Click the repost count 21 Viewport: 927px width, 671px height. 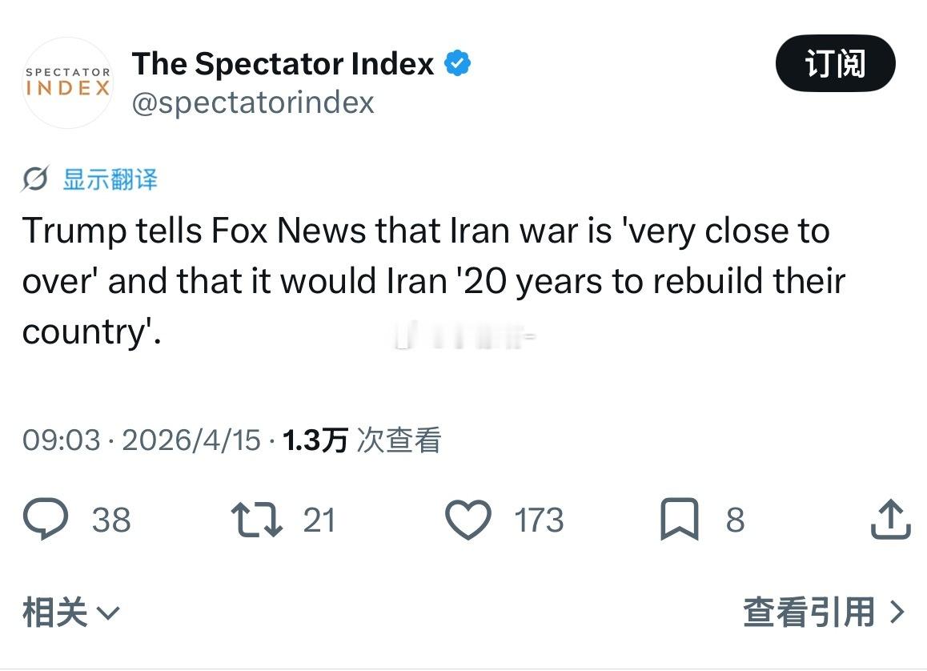pos(319,520)
